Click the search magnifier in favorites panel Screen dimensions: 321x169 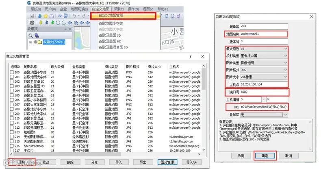click(30, 36)
